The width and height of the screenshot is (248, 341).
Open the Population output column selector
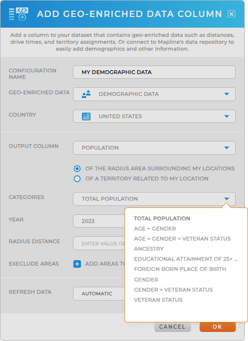click(x=154, y=148)
